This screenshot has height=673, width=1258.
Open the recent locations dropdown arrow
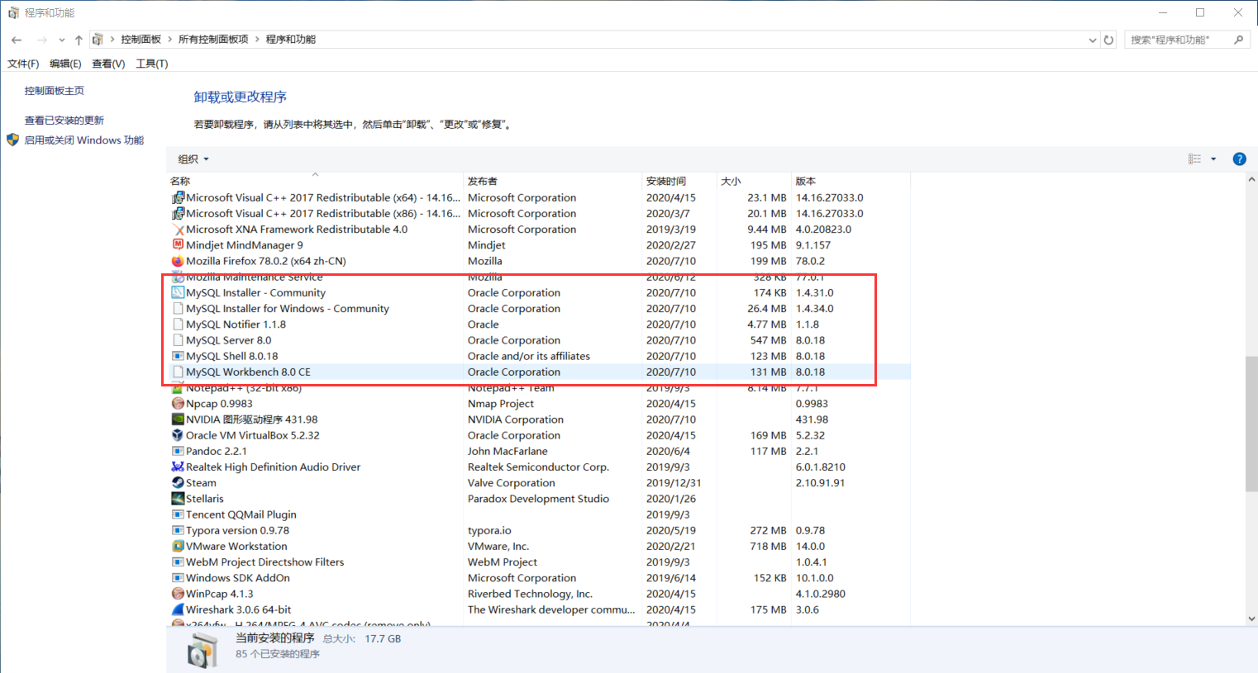pyautogui.click(x=61, y=40)
